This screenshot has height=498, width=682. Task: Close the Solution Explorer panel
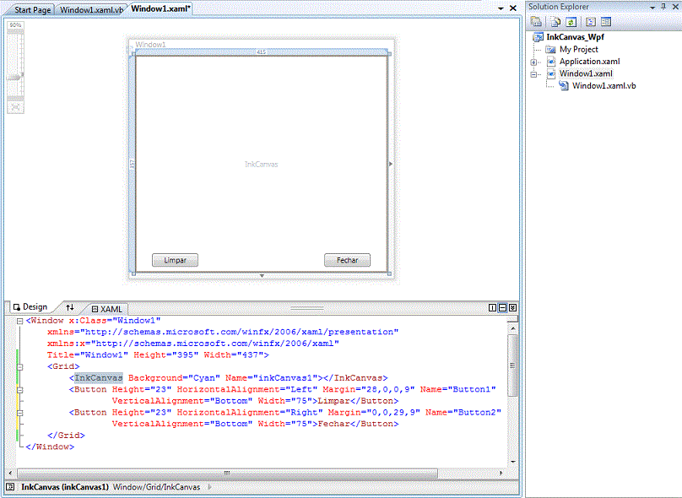click(675, 7)
